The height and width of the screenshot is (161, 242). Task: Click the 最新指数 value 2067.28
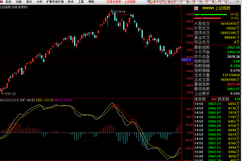pos(234,47)
